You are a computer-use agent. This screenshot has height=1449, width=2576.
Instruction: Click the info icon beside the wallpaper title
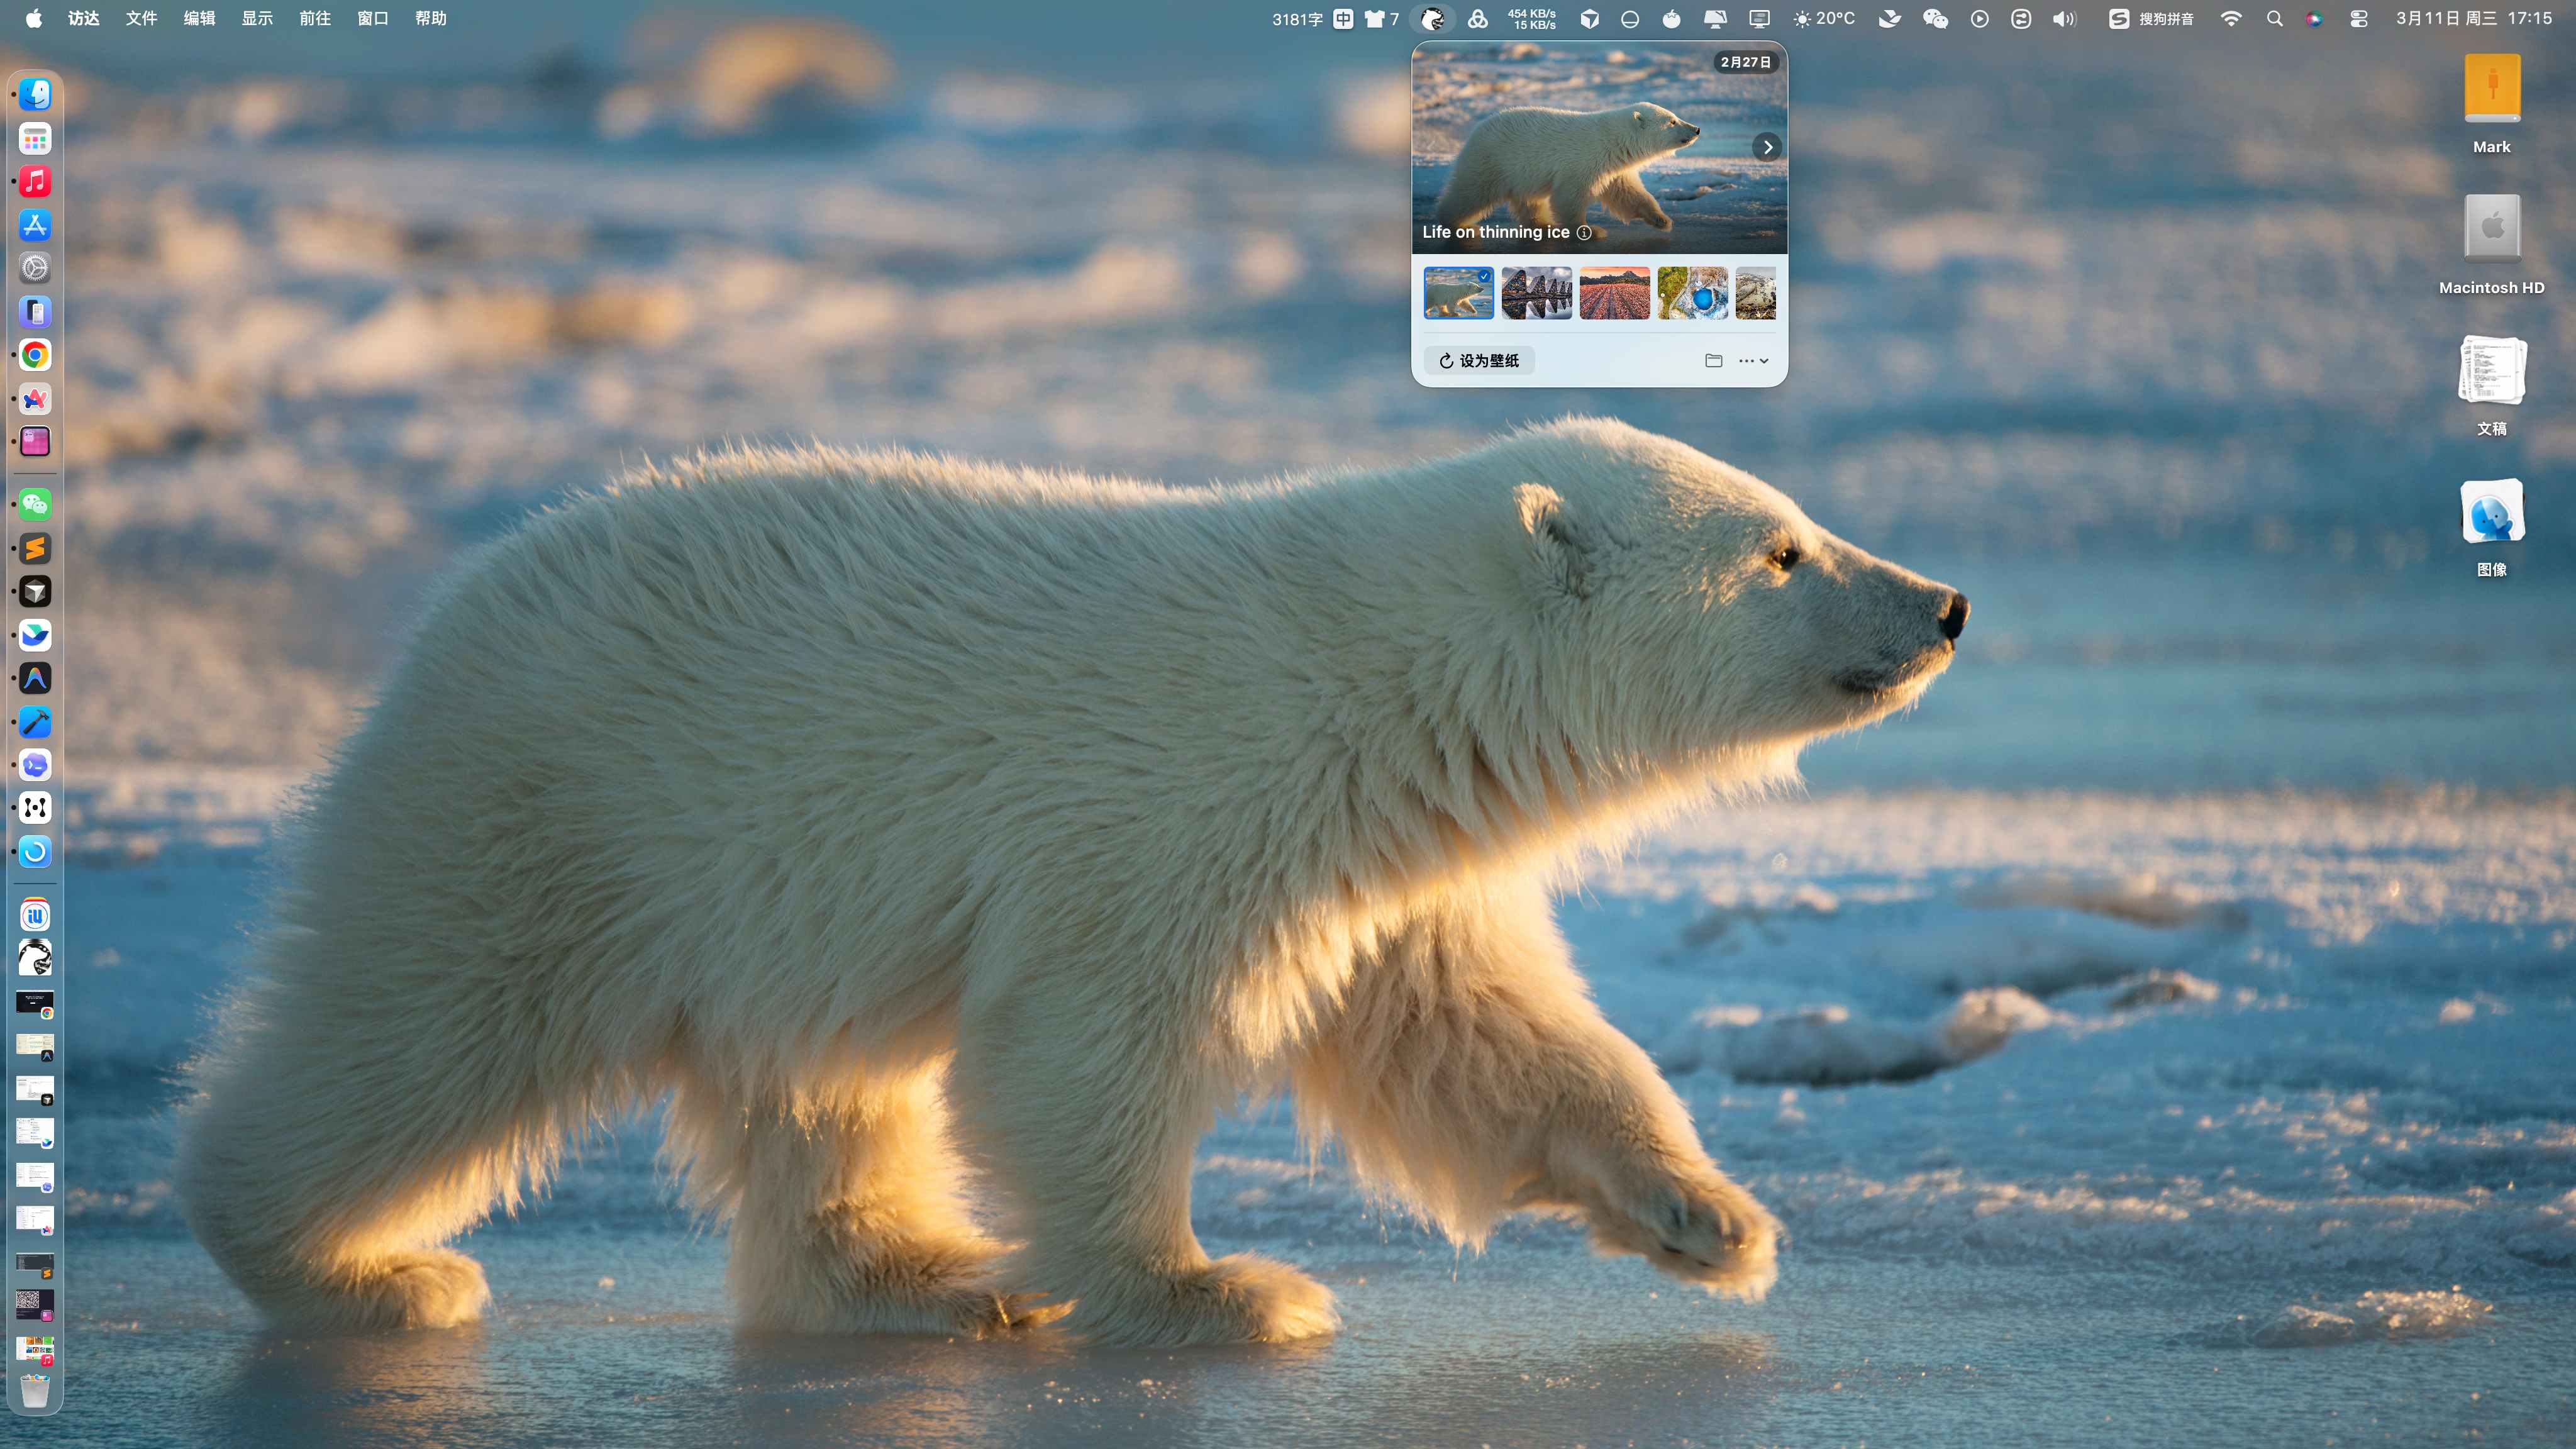(1584, 233)
